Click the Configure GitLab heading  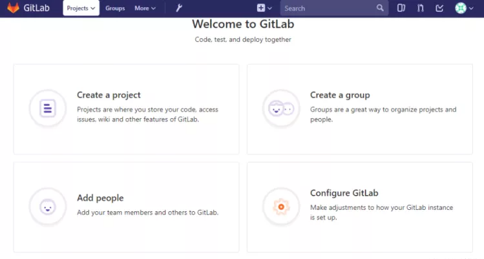click(x=344, y=193)
